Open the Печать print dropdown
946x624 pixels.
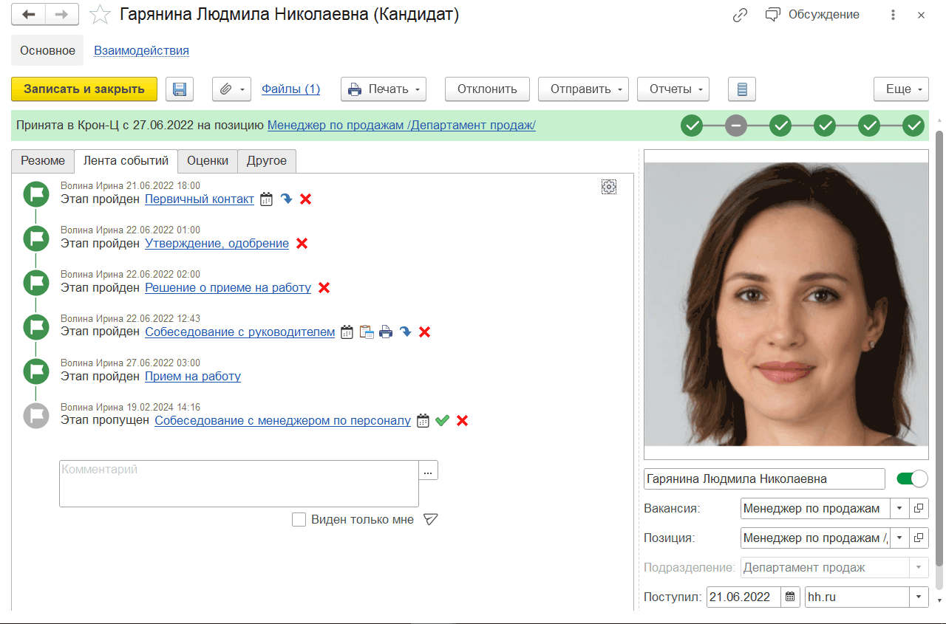pyautogui.click(x=384, y=89)
